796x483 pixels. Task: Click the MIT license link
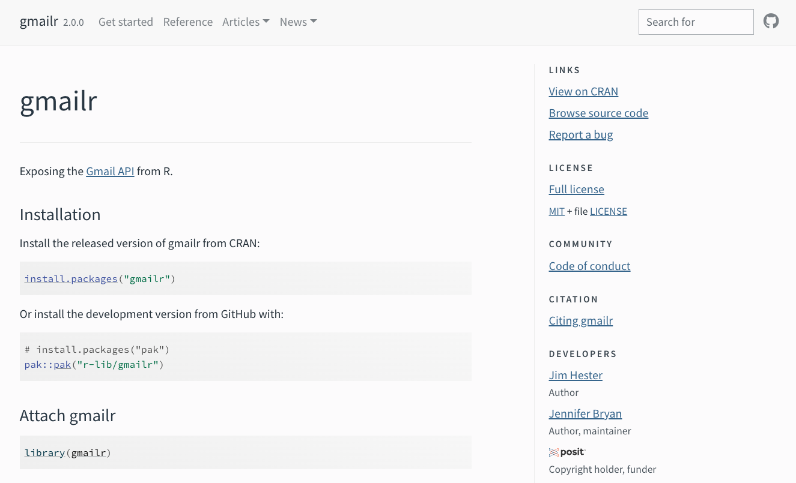556,212
